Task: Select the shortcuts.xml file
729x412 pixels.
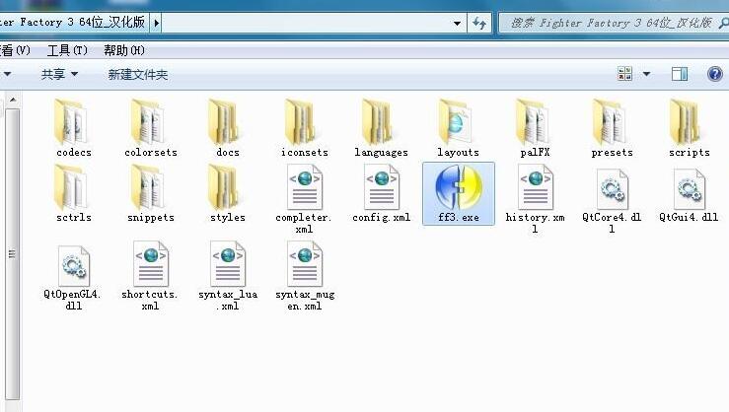Action: click(x=151, y=277)
